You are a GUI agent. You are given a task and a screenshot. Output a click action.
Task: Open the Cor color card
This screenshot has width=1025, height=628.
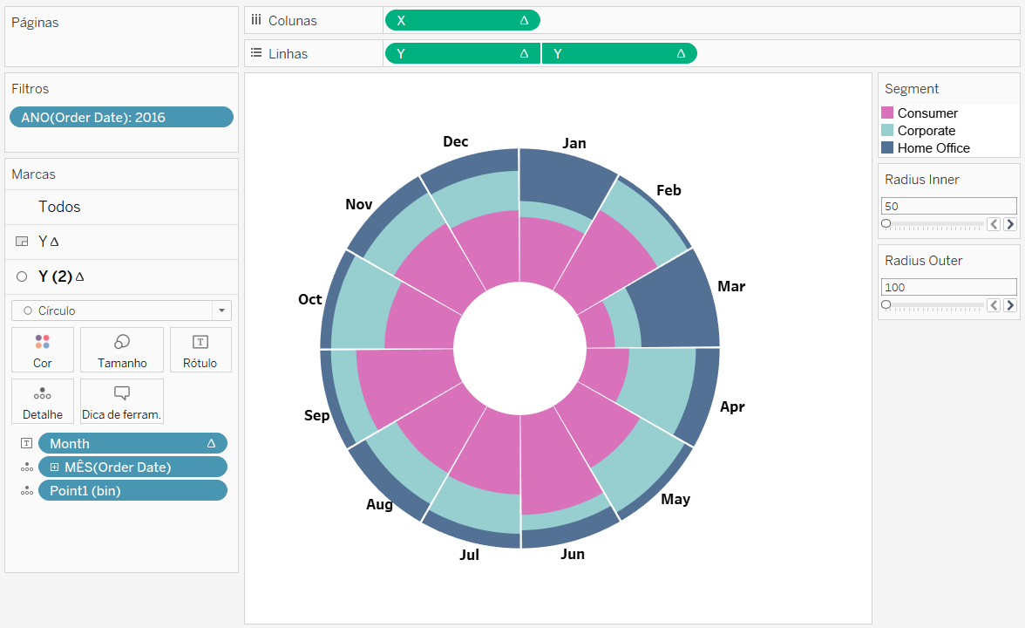coord(43,350)
